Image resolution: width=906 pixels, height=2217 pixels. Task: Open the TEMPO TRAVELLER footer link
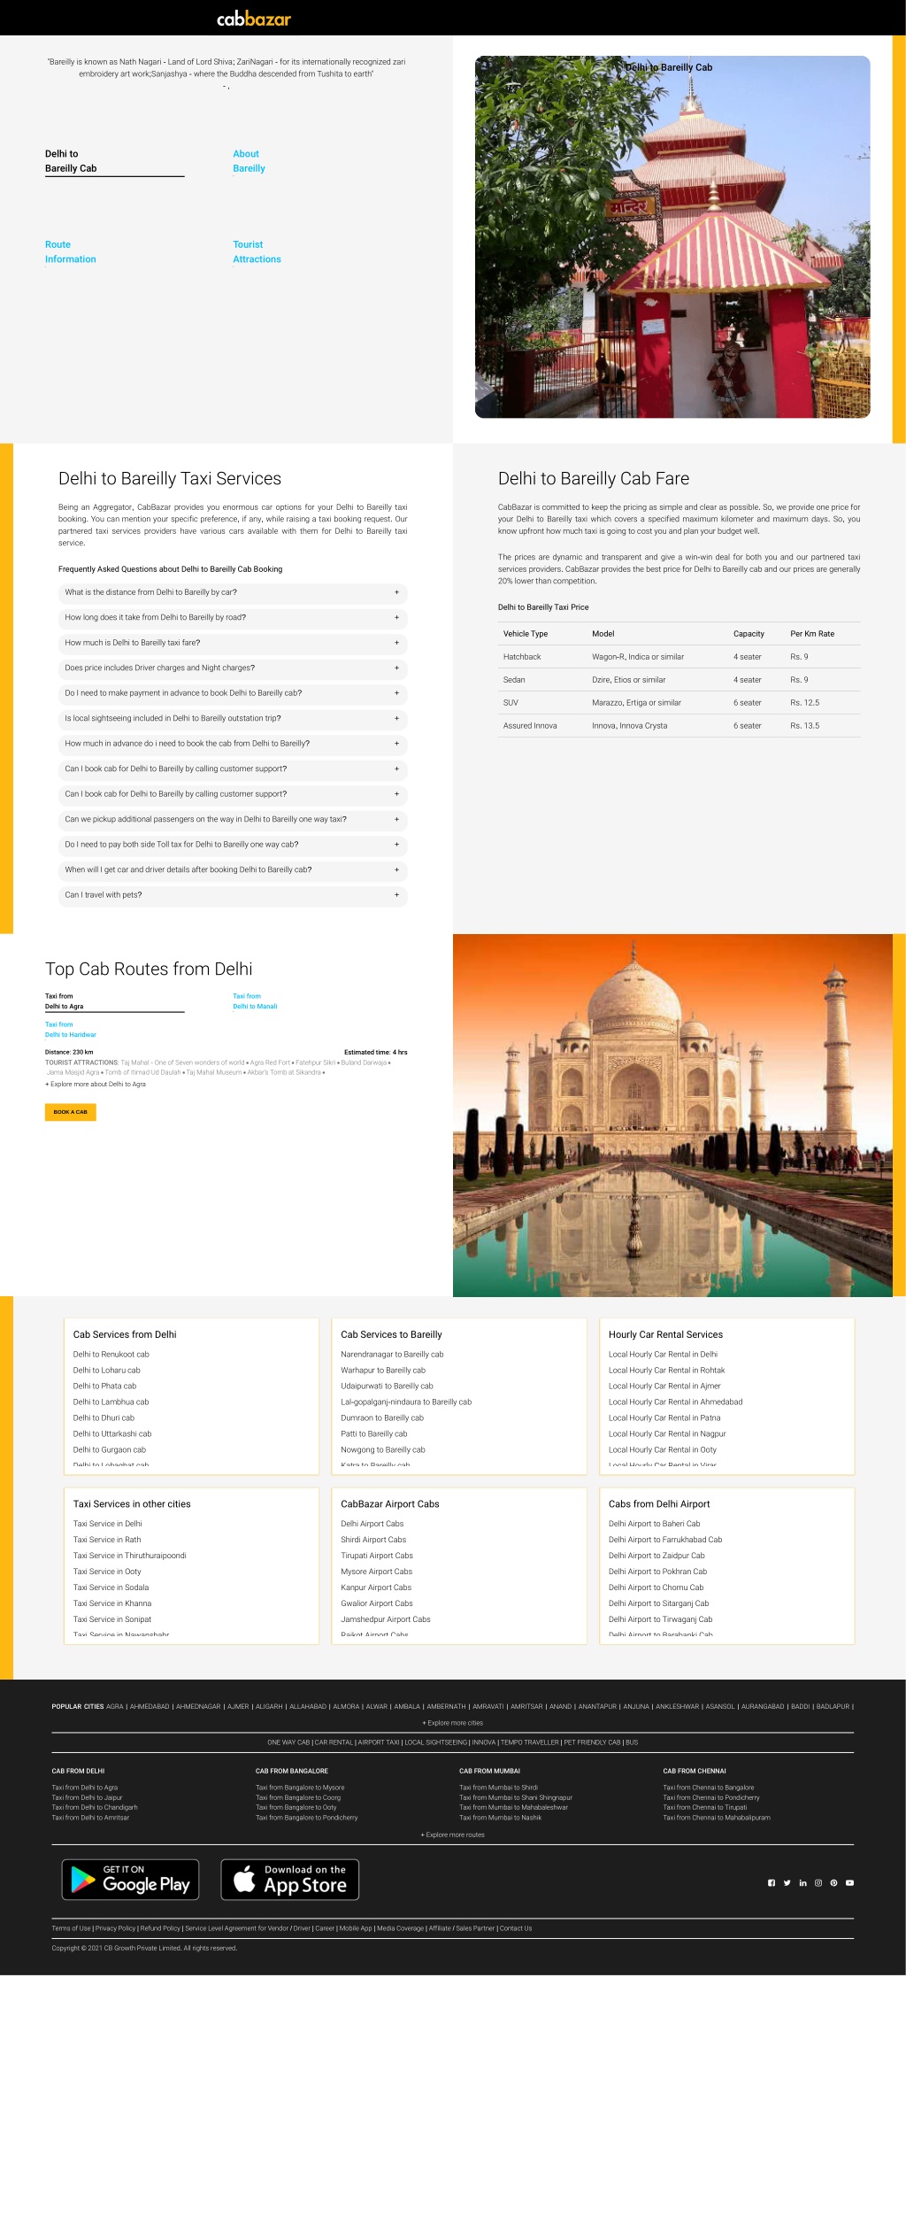click(x=530, y=1742)
